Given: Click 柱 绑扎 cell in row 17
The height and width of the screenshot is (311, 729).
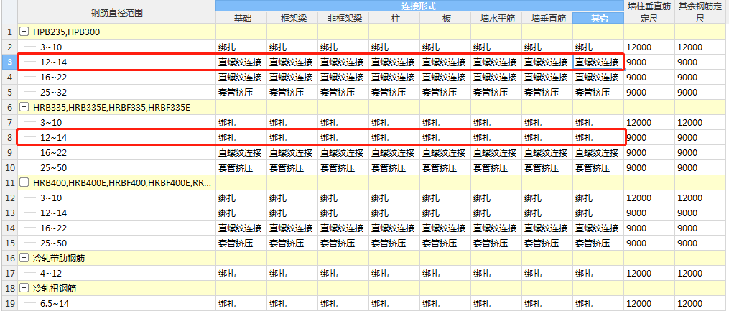Looking at the screenshot, I should click(395, 273).
